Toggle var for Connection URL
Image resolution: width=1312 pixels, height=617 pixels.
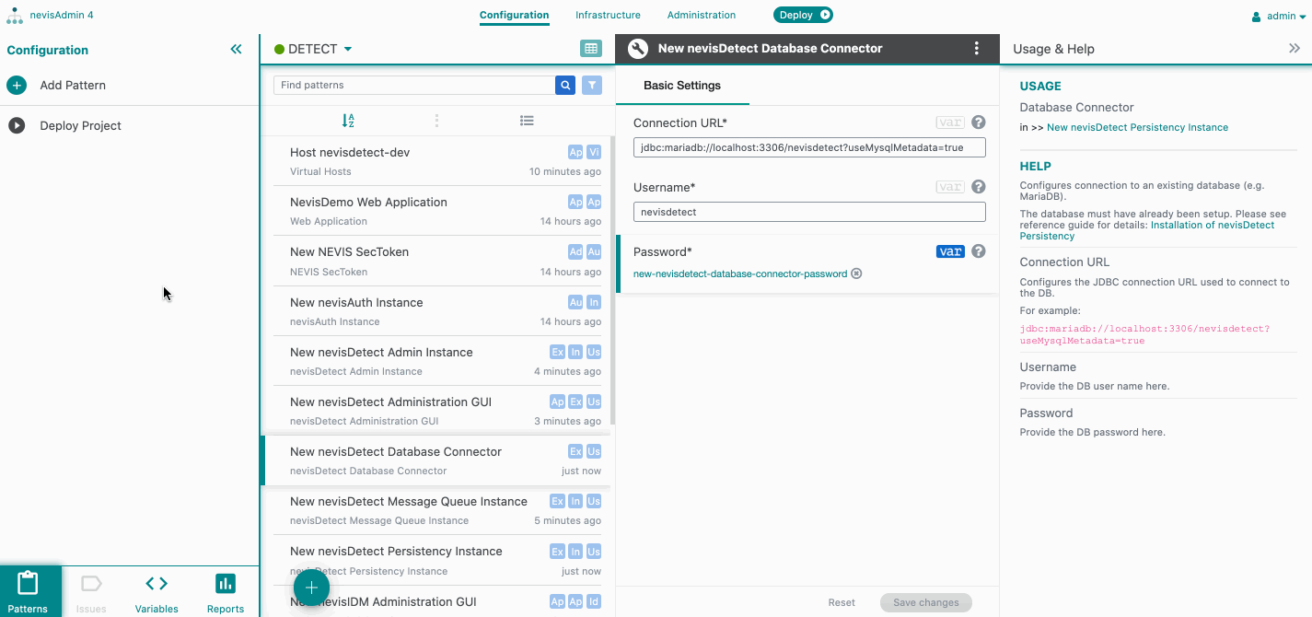(950, 122)
